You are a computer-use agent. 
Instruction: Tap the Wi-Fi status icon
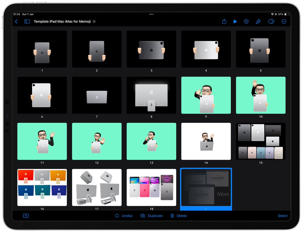point(272,14)
